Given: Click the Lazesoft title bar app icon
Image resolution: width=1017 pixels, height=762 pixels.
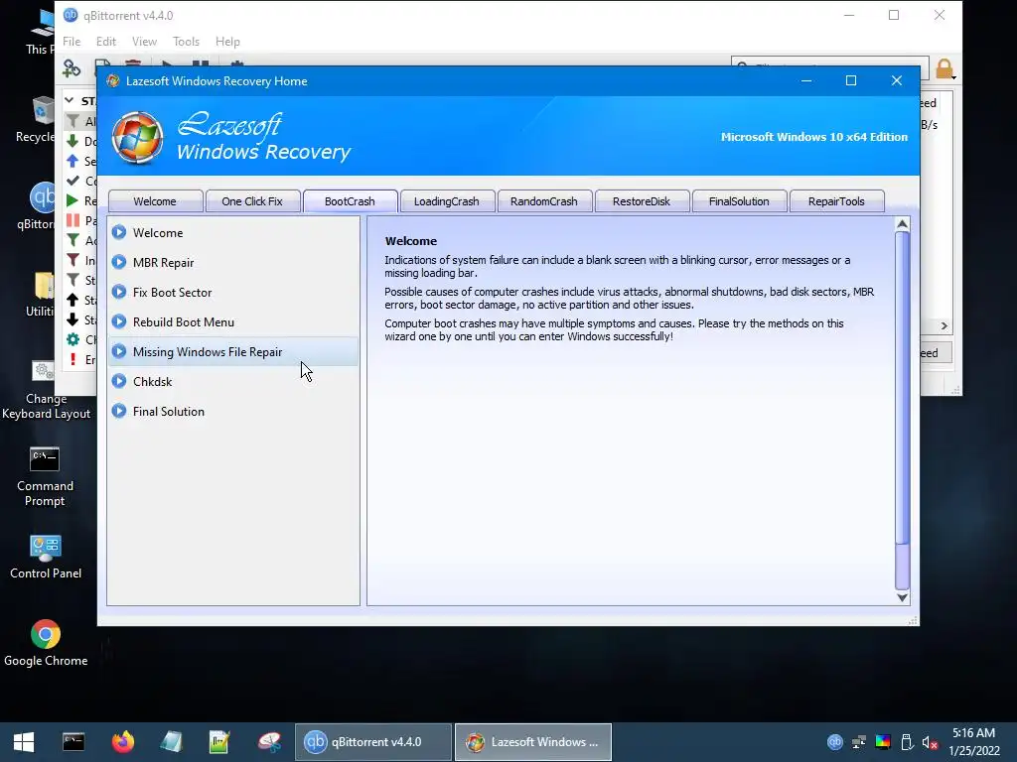Looking at the screenshot, I should 113,81.
